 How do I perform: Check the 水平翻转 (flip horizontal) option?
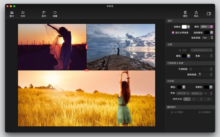tap(172, 112)
